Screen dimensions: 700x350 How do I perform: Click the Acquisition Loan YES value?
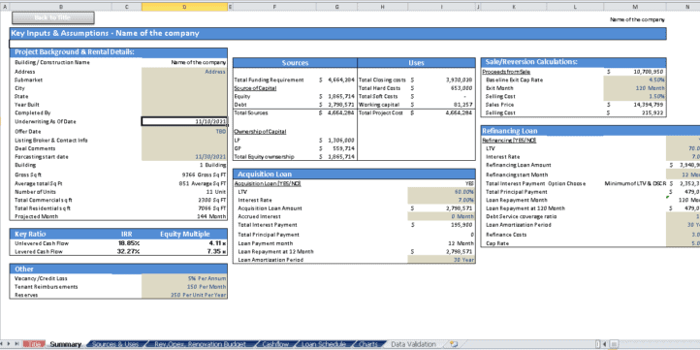pyautogui.click(x=468, y=183)
